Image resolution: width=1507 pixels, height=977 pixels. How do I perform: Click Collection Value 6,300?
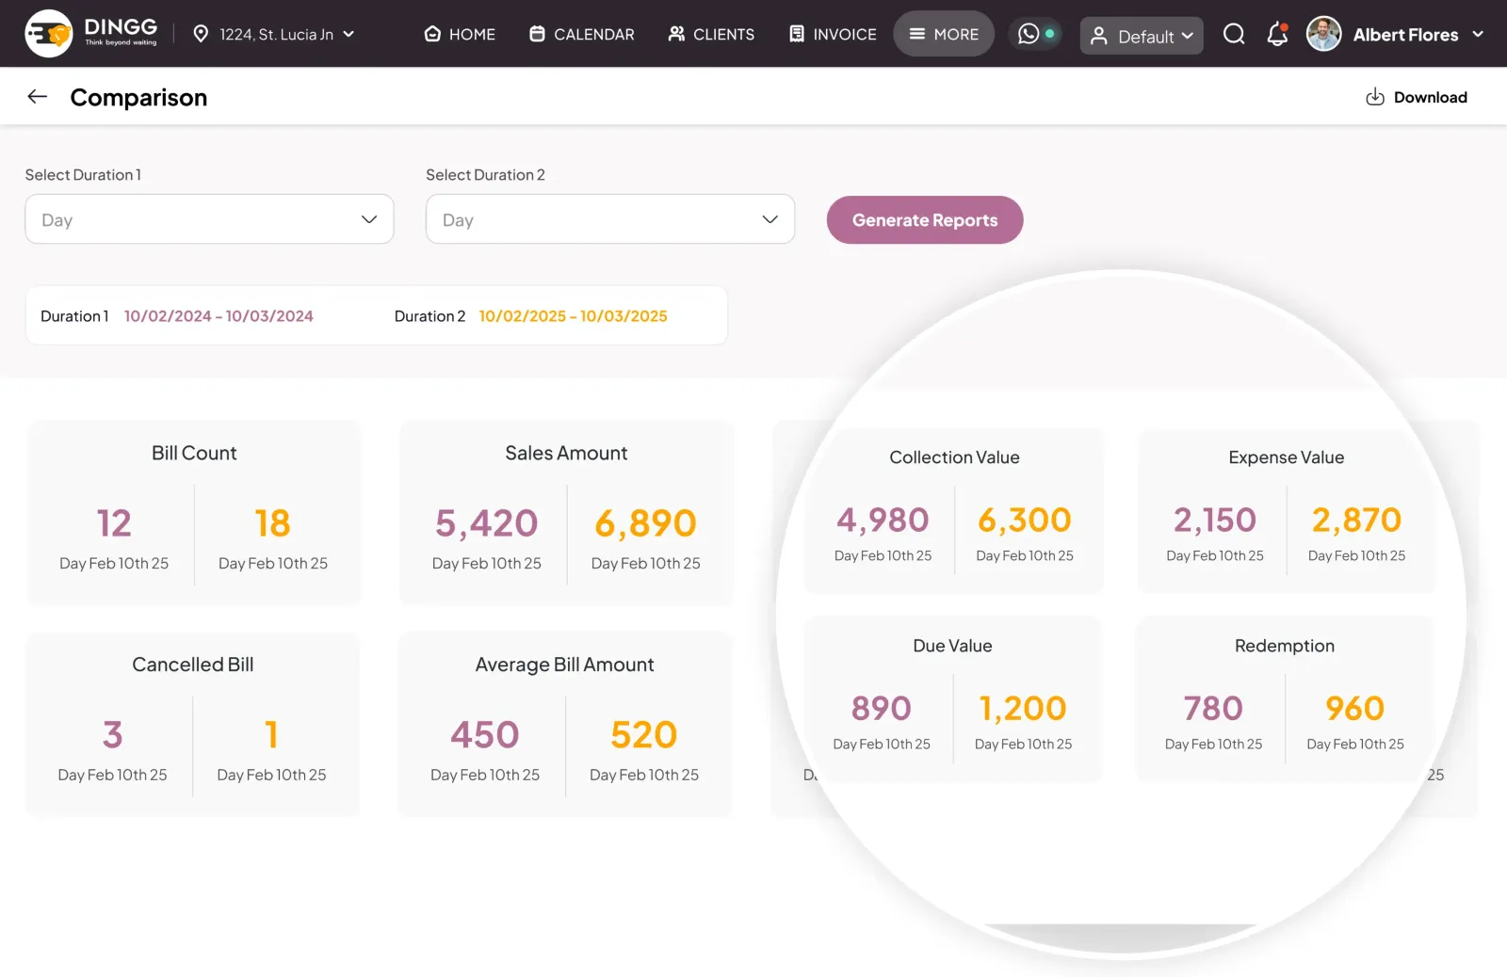coord(1025,520)
